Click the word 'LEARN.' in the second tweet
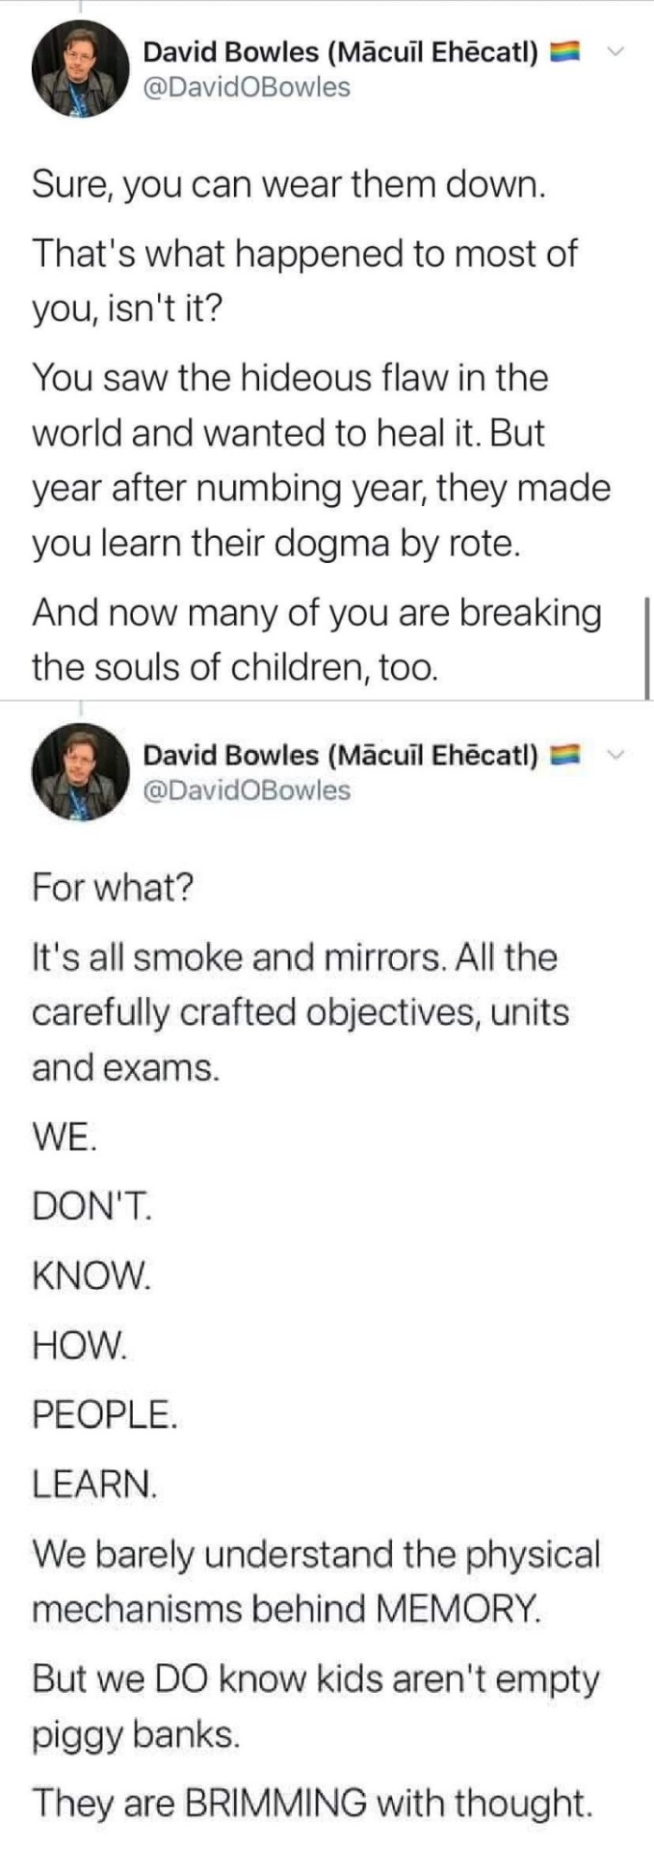 94,1483
